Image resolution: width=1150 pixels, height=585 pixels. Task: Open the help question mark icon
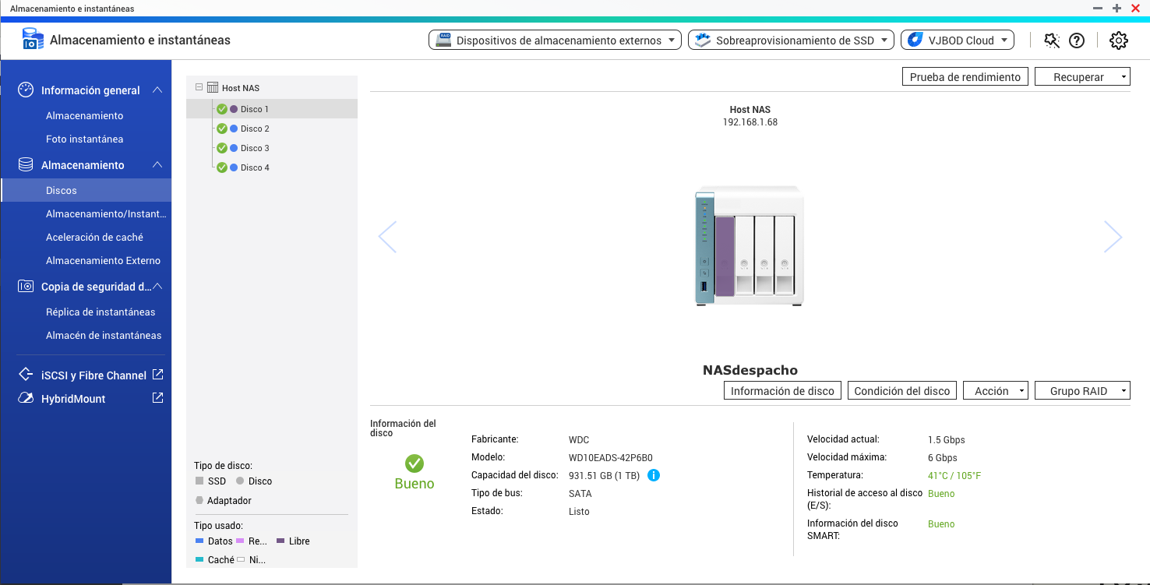tap(1077, 41)
